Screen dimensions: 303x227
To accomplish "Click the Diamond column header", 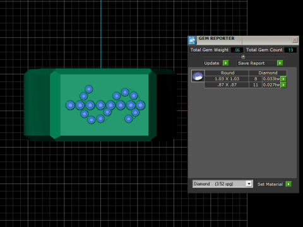I will [x=268, y=73].
